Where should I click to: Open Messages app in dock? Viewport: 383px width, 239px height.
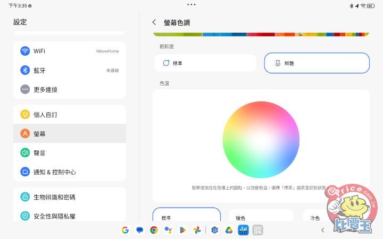(139, 230)
